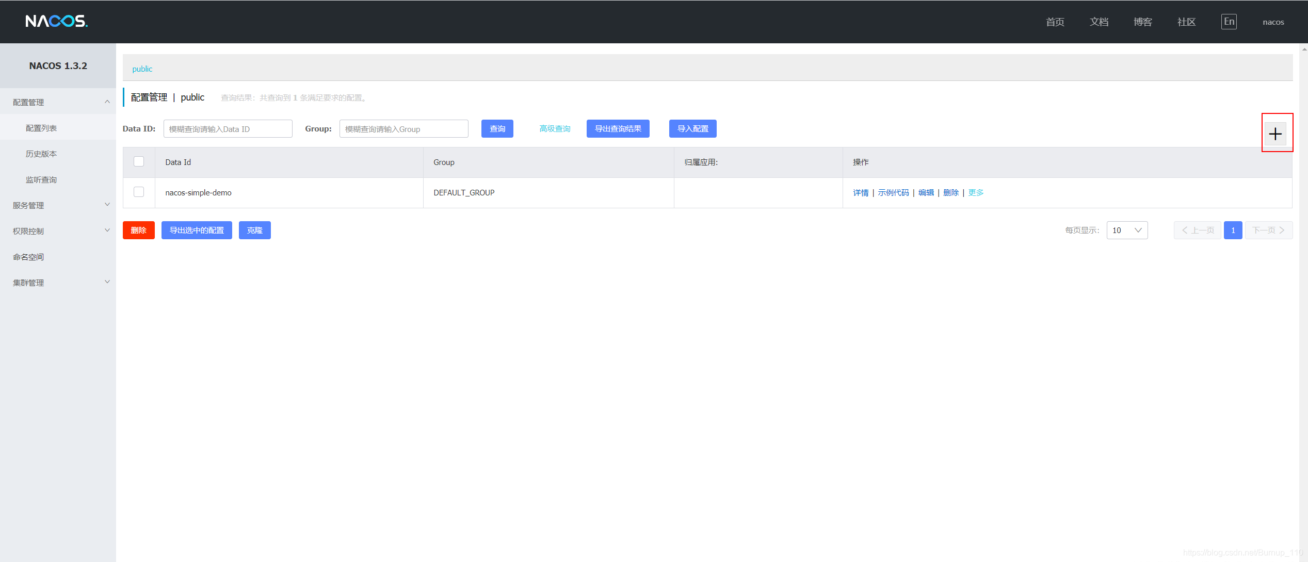This screenshot has width=1308, height=562.
Task: Click the red 删除 button below table
Action: point(139,230)
